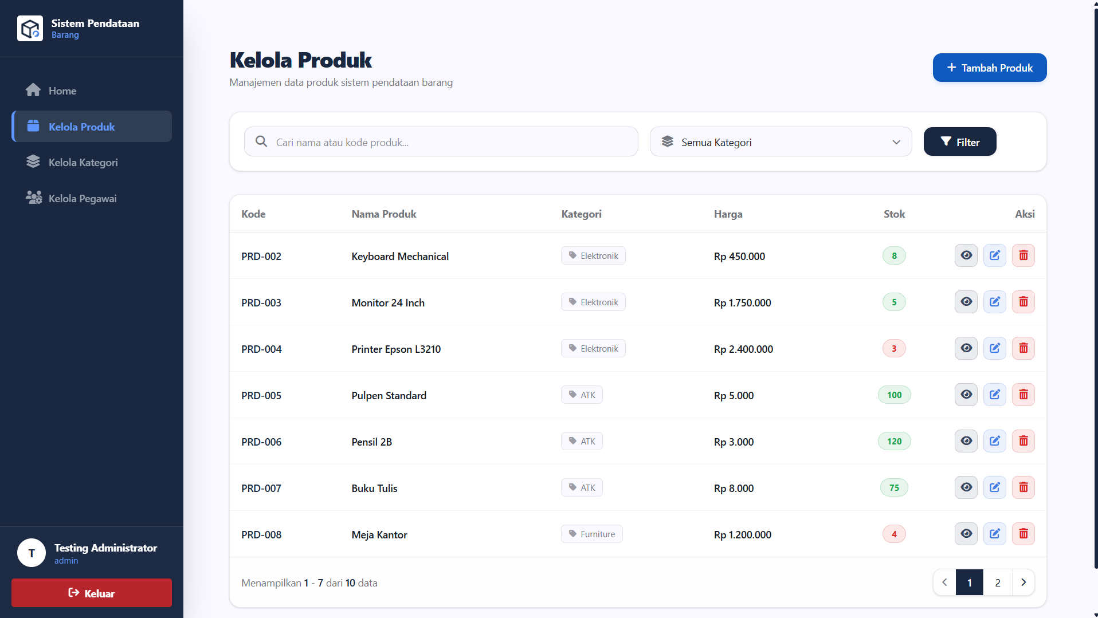
Task: Log out with the Keluar button
Action: 92,593
